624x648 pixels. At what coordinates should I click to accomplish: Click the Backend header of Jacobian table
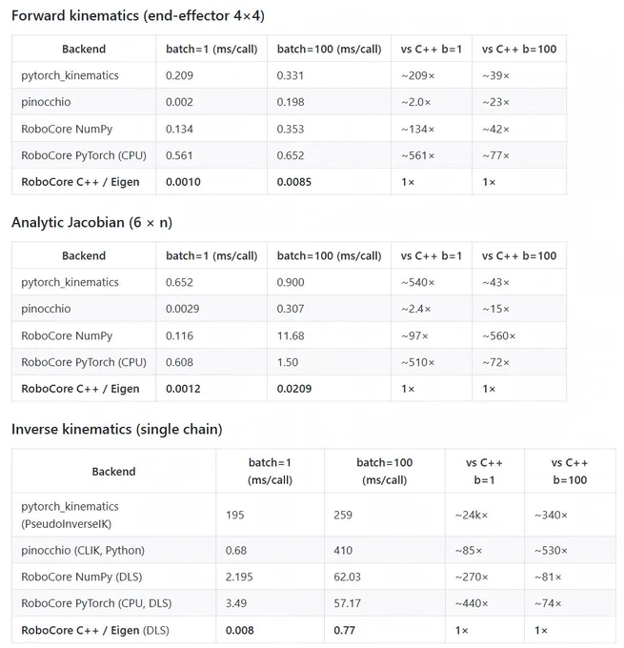coord(84,255)
